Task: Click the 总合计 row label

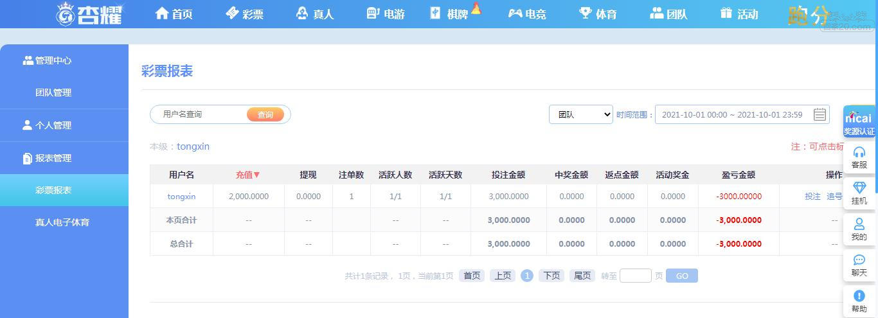Action: pyautogui.click(x=181, y=244)
